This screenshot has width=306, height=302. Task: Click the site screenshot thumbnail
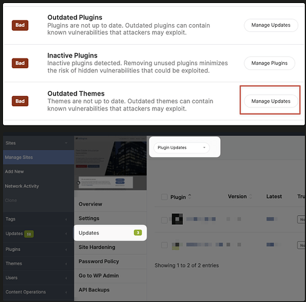[x=110, y=163]
